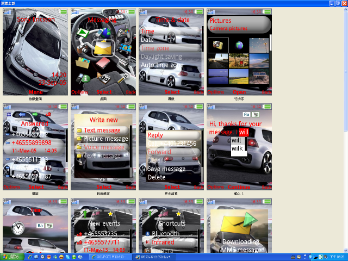Click 'Text message' under Write new
Screen dimensions: 348x261
pos(102,130)
